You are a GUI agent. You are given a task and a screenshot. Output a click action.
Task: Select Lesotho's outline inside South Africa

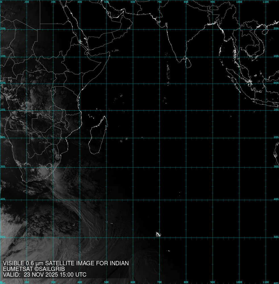pos(58,157)
